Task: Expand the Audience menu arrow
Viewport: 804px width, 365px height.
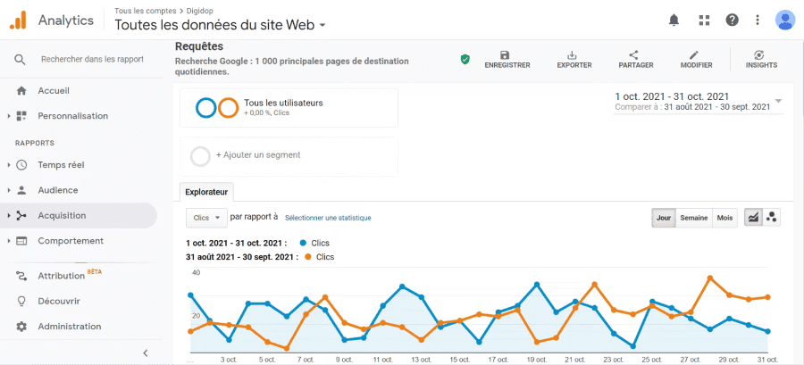Action: pyautogui.click(x=9, y=190)
